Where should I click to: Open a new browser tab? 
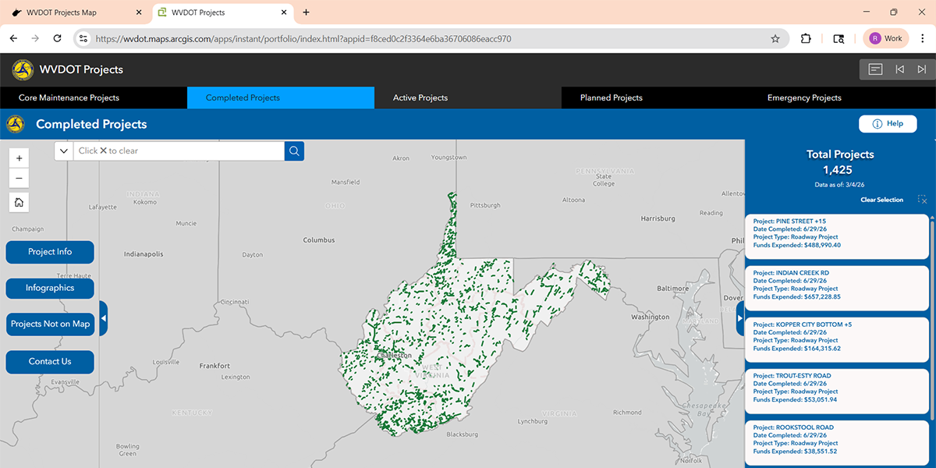pos(306,12)
